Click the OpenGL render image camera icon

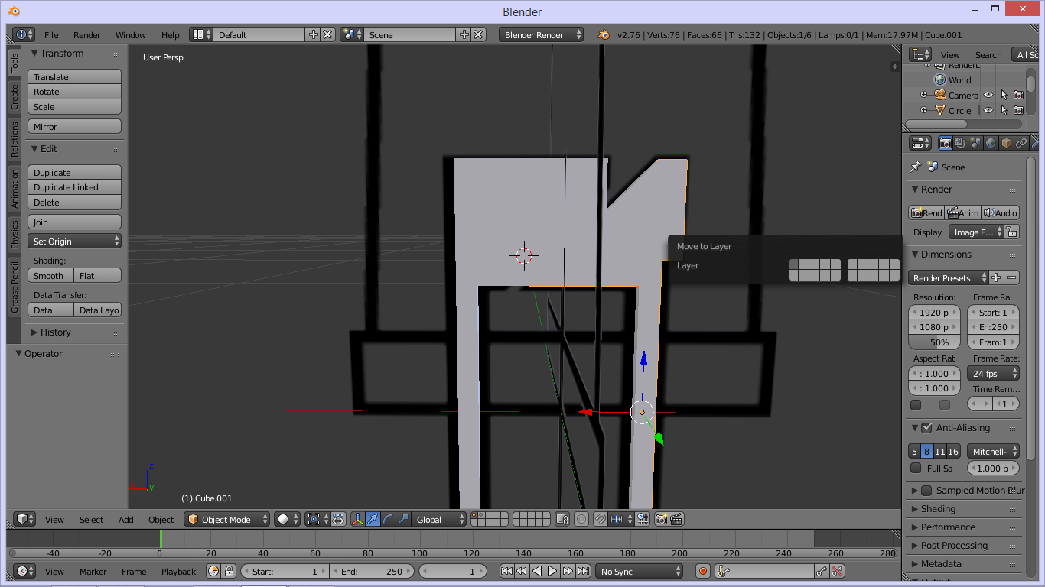(x=662, y=519)
